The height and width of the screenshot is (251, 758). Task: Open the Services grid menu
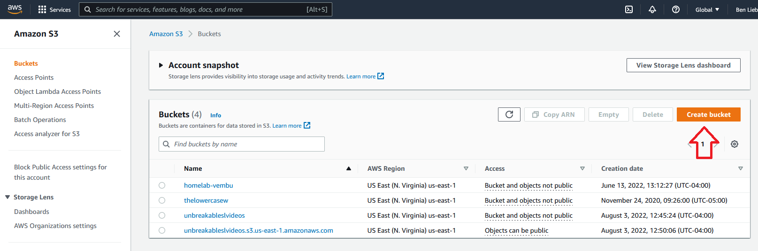[54, 9]
